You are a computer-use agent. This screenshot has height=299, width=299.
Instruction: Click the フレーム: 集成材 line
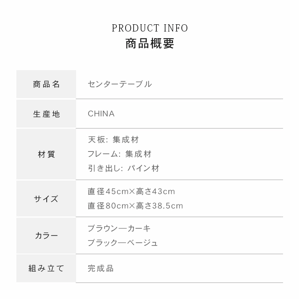tap(120, 154)
